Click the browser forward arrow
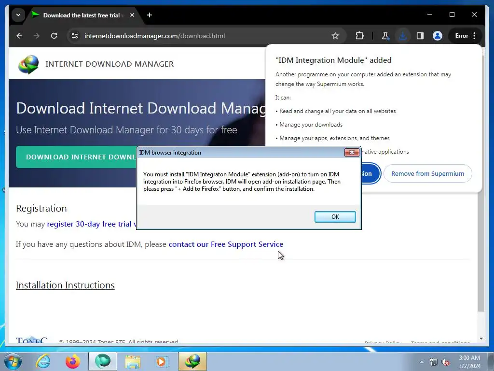This screenshot has width=494, height=371. [x=37, y=36]
